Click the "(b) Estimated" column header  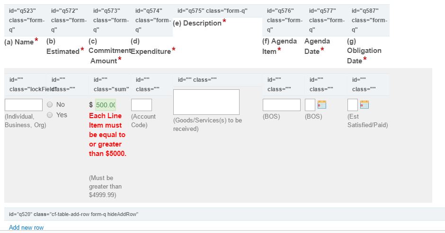pos(65,46)
